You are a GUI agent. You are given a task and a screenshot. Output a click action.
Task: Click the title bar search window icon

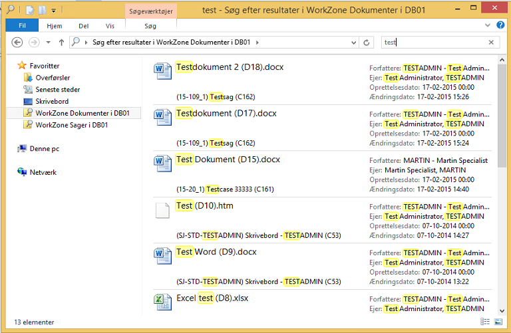(x=11, y=9)
